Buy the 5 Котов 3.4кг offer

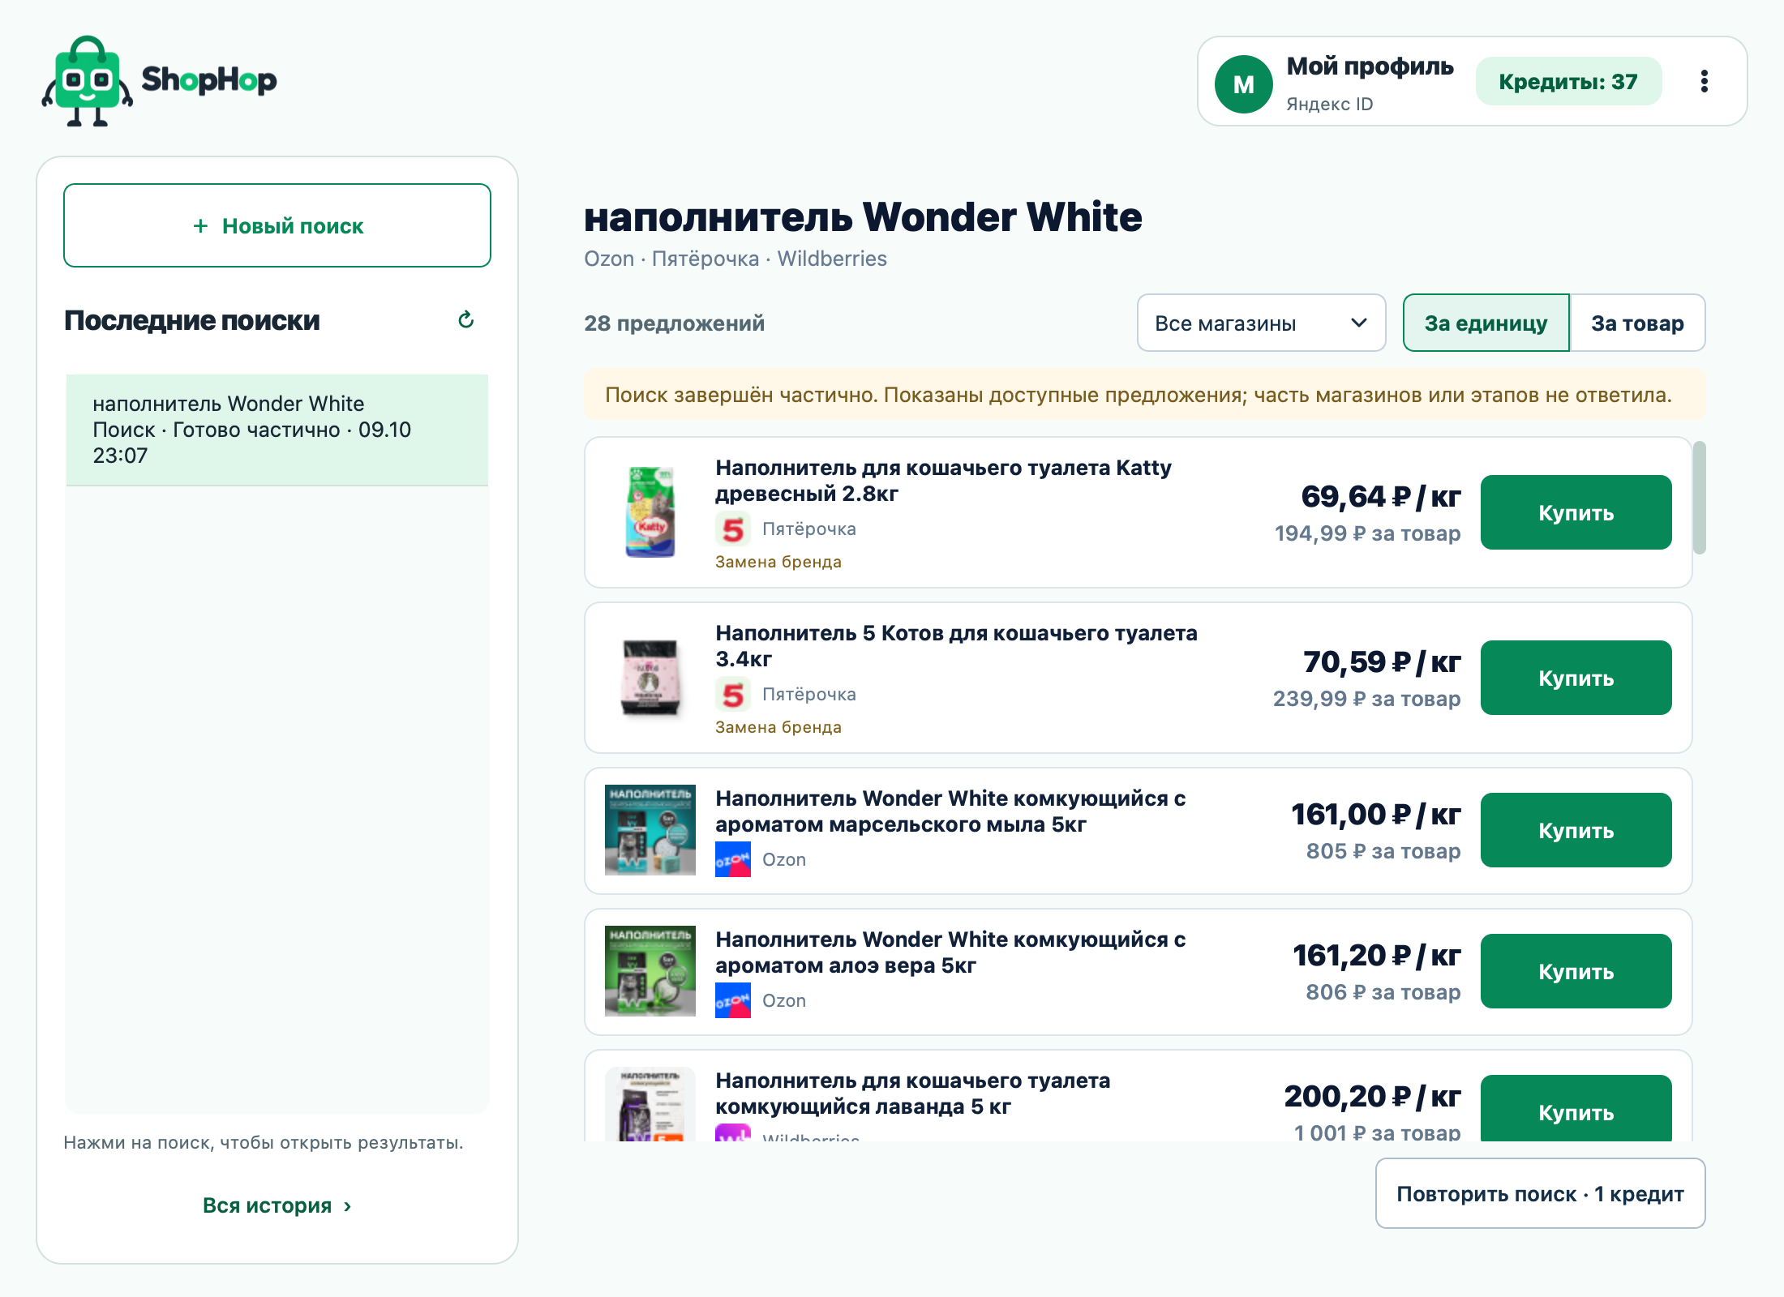(x=1576, y=678)
